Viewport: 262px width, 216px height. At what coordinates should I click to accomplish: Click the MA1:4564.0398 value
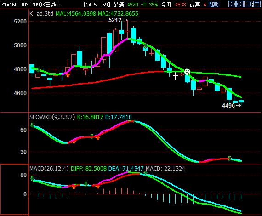tap(76, 13)
